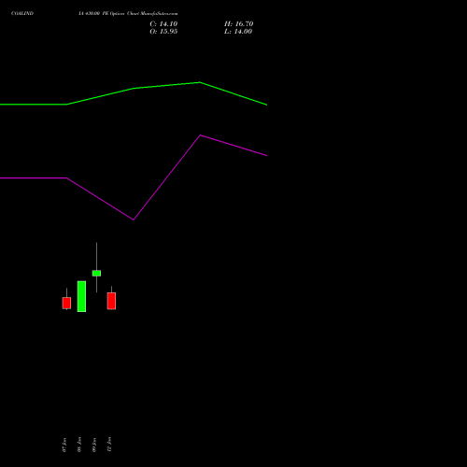Click the COALIND symbol label
The height and width of the screenshot is (467, 467).
[22, 13]
